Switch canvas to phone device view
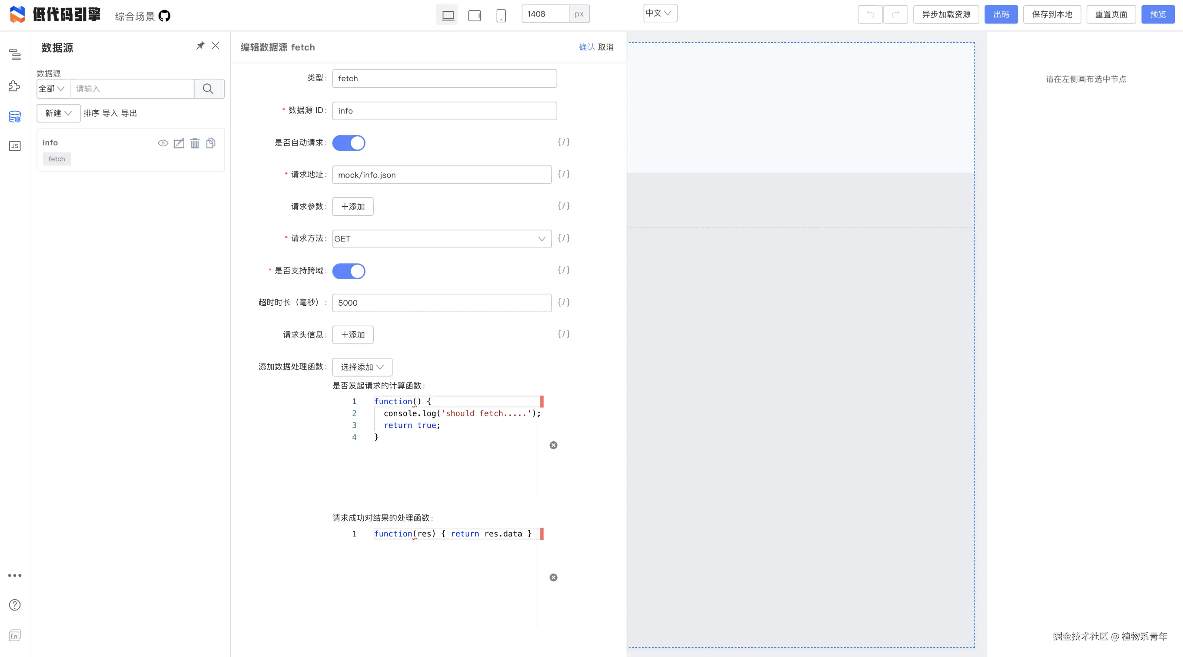This screenshot has width=1183, height=657. coord(501,15)
